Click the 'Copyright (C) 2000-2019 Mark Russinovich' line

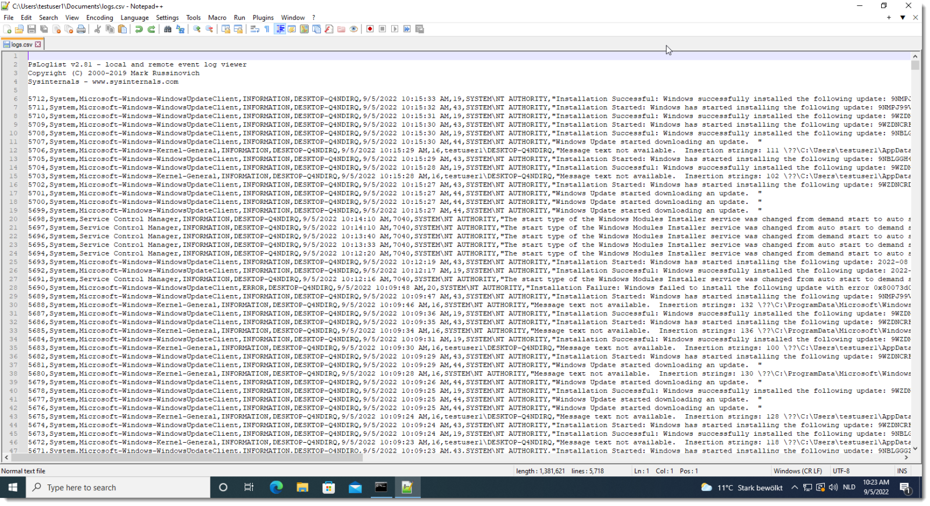(114, 73)
